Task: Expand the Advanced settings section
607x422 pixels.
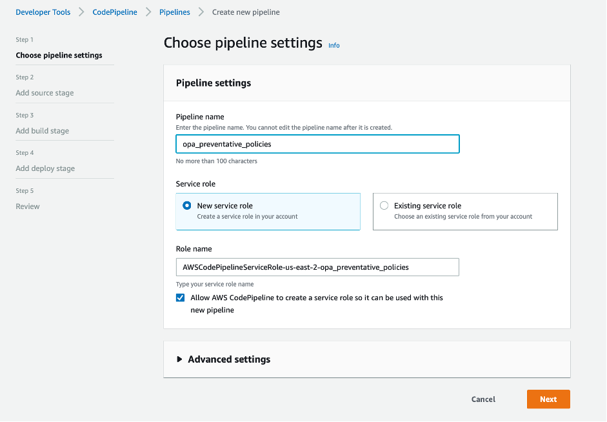Action: click(x=228, y=359)
